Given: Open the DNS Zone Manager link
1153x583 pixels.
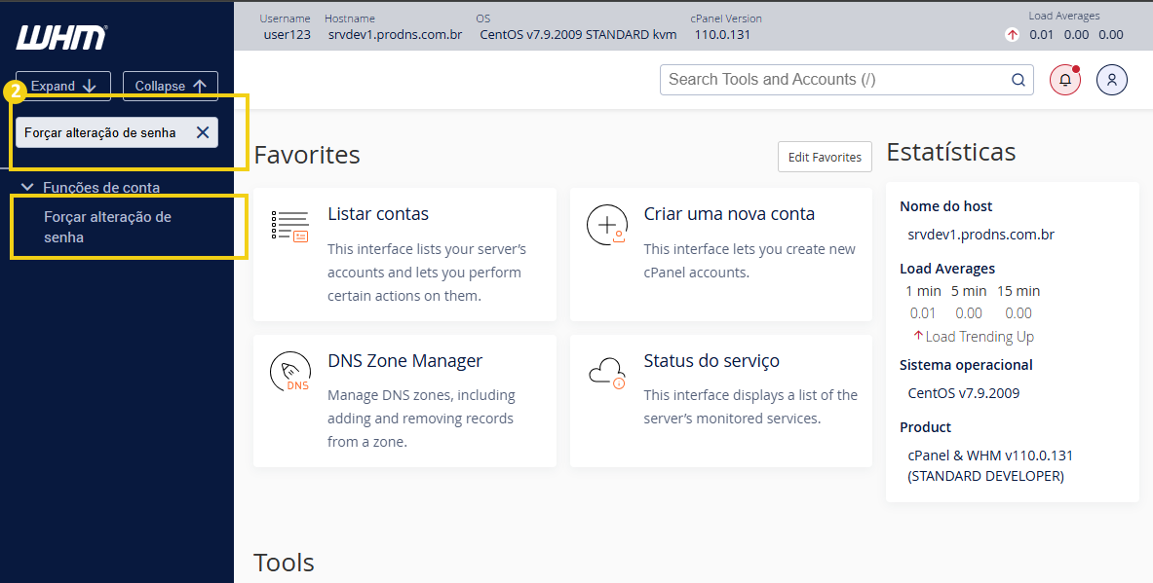Looking at the screenshot, I should (x=405, y=361).
